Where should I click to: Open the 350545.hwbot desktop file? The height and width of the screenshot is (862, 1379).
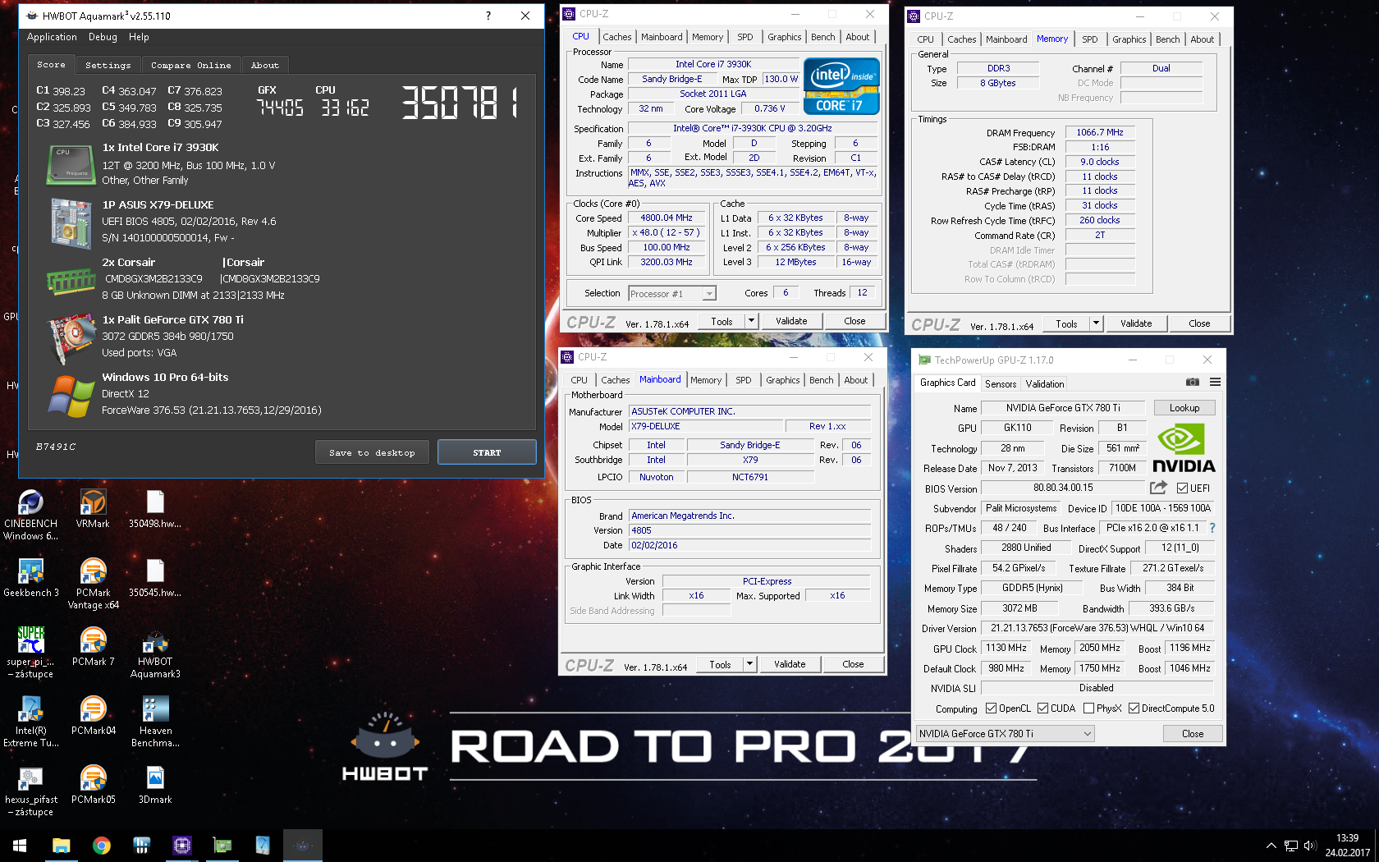(155, 578)
